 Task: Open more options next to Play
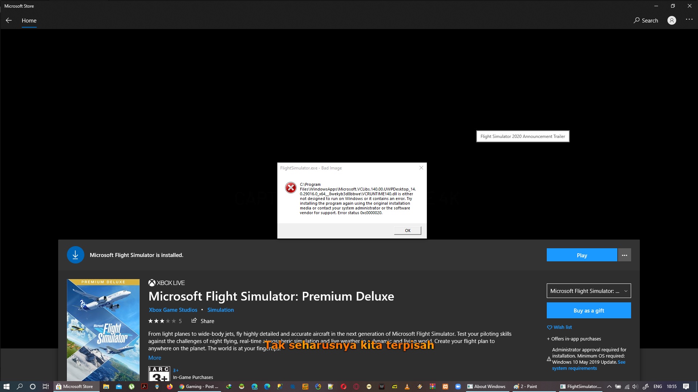624,255
